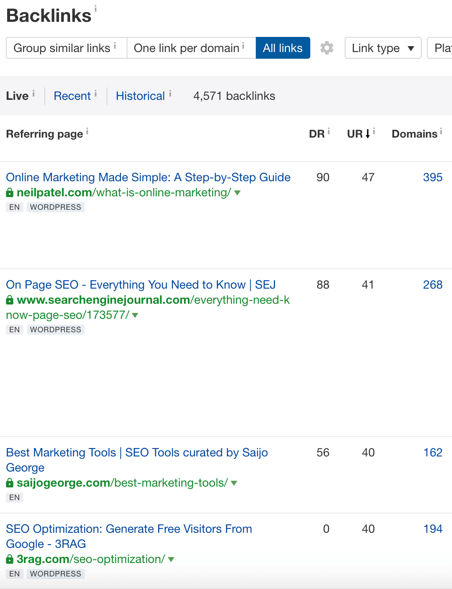Click the EN tag under saijogeorge.com
The height and width of the screenshot is (589, 452).
click(15, 498)
